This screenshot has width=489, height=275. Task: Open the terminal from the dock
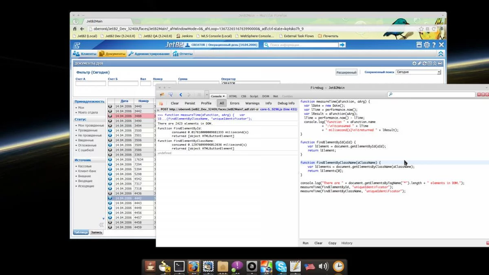(x=179, y=266)
